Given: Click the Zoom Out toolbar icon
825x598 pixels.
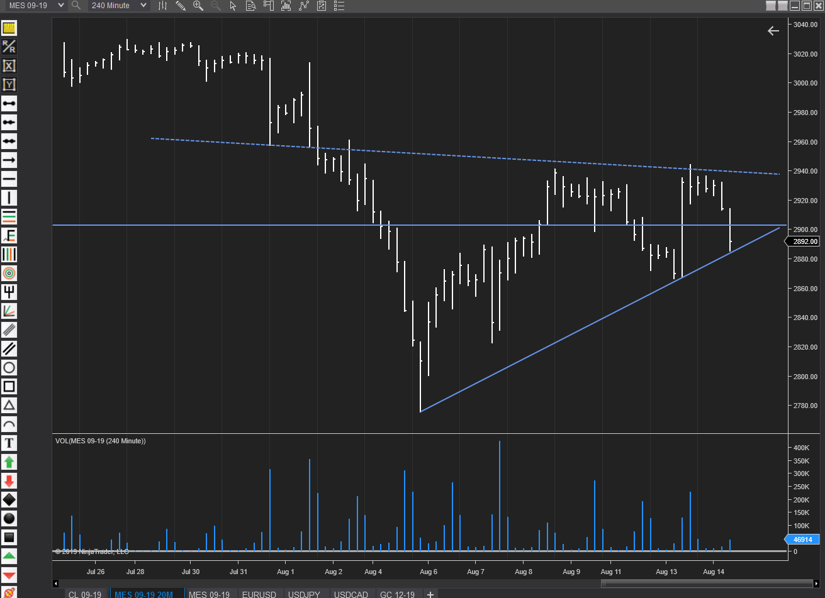Looking at the screenshot, I should tap(216, 5).
